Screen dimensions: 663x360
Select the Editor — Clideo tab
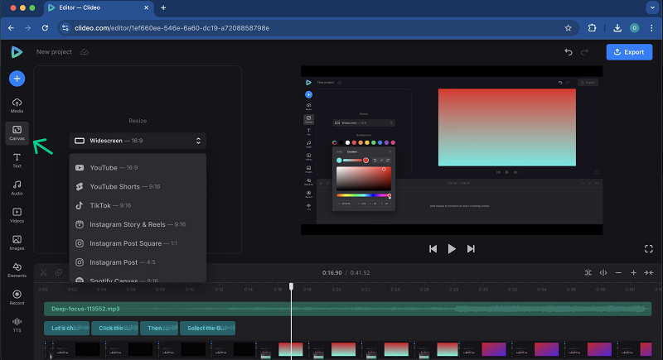(x=99, y=7)
